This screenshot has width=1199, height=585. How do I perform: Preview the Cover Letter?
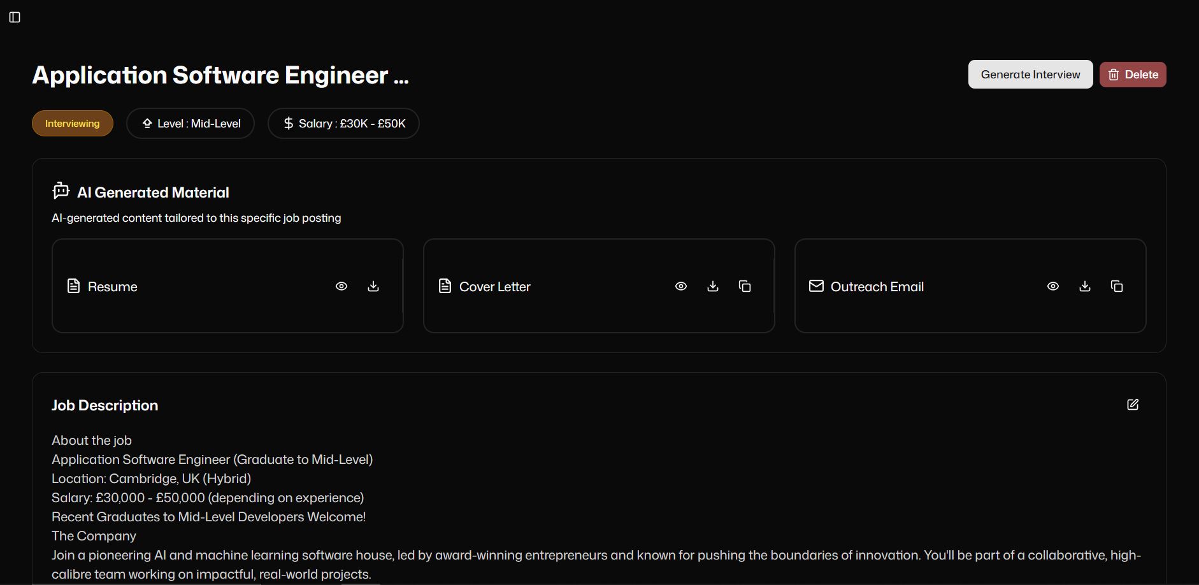pos(681,286)
